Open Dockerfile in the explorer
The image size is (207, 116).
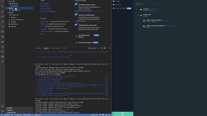(15, 6)
